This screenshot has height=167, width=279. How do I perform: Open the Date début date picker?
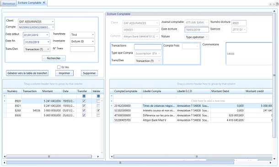pos(47,35)
